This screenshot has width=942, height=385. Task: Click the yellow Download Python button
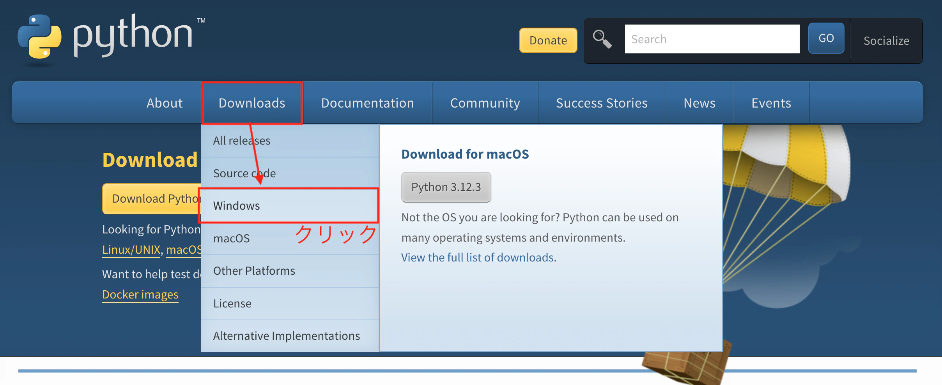pos(152,199)
